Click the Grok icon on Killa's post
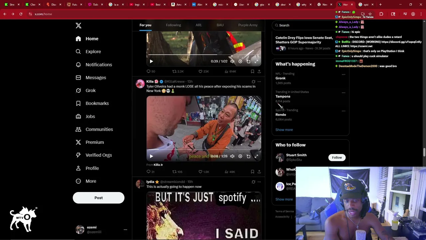Viewport: 426px width, 240px height. coord(253,82)
